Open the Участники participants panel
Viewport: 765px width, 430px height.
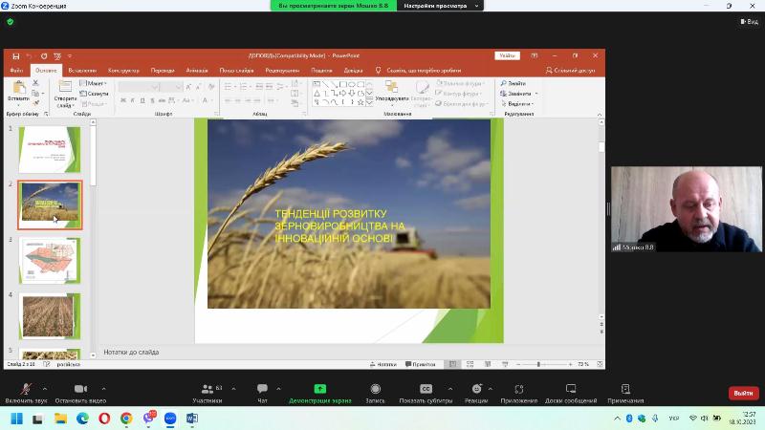[x=207, y=390]
